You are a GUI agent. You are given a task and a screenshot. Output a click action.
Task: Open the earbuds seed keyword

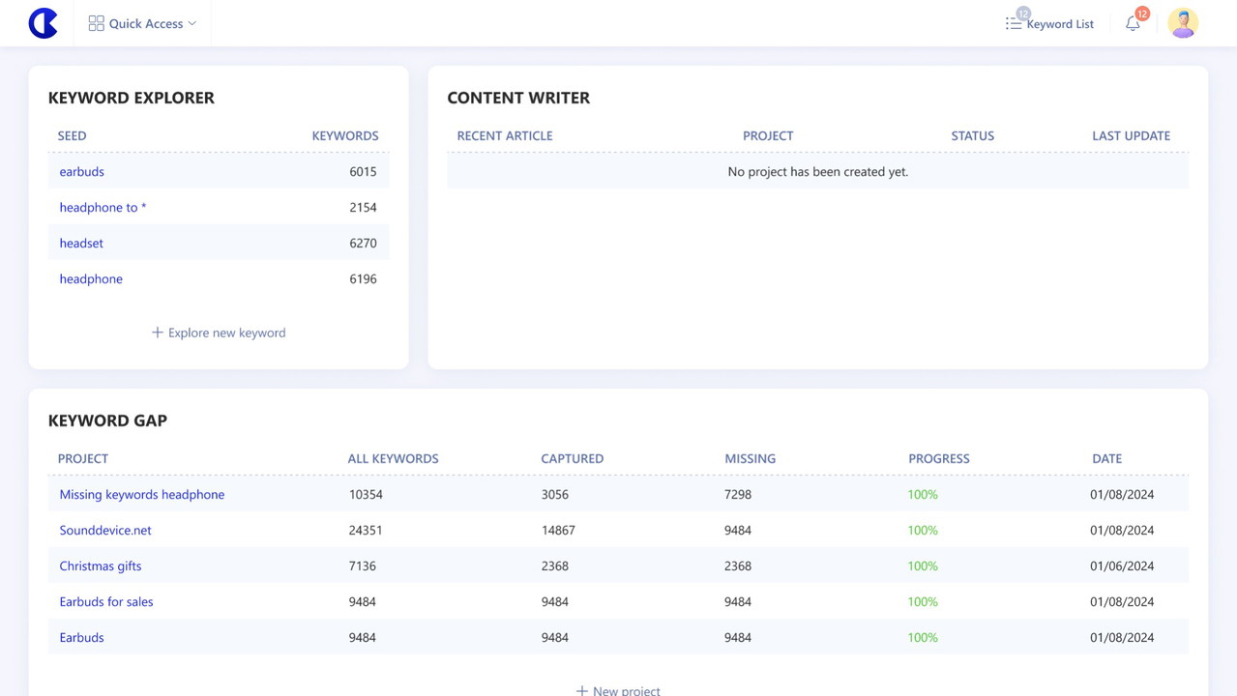[81, 171]
